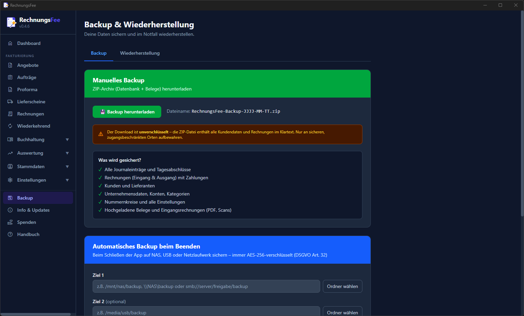Image resolution: width=524 pixels, height=316 pixels.
Task: Choose folder for Ziel 2
Action: click(342, 312)
